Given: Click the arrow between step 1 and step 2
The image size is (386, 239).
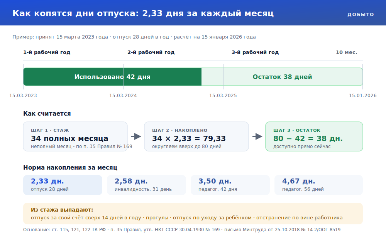Looking at the screenshot, I should (136, 136).
